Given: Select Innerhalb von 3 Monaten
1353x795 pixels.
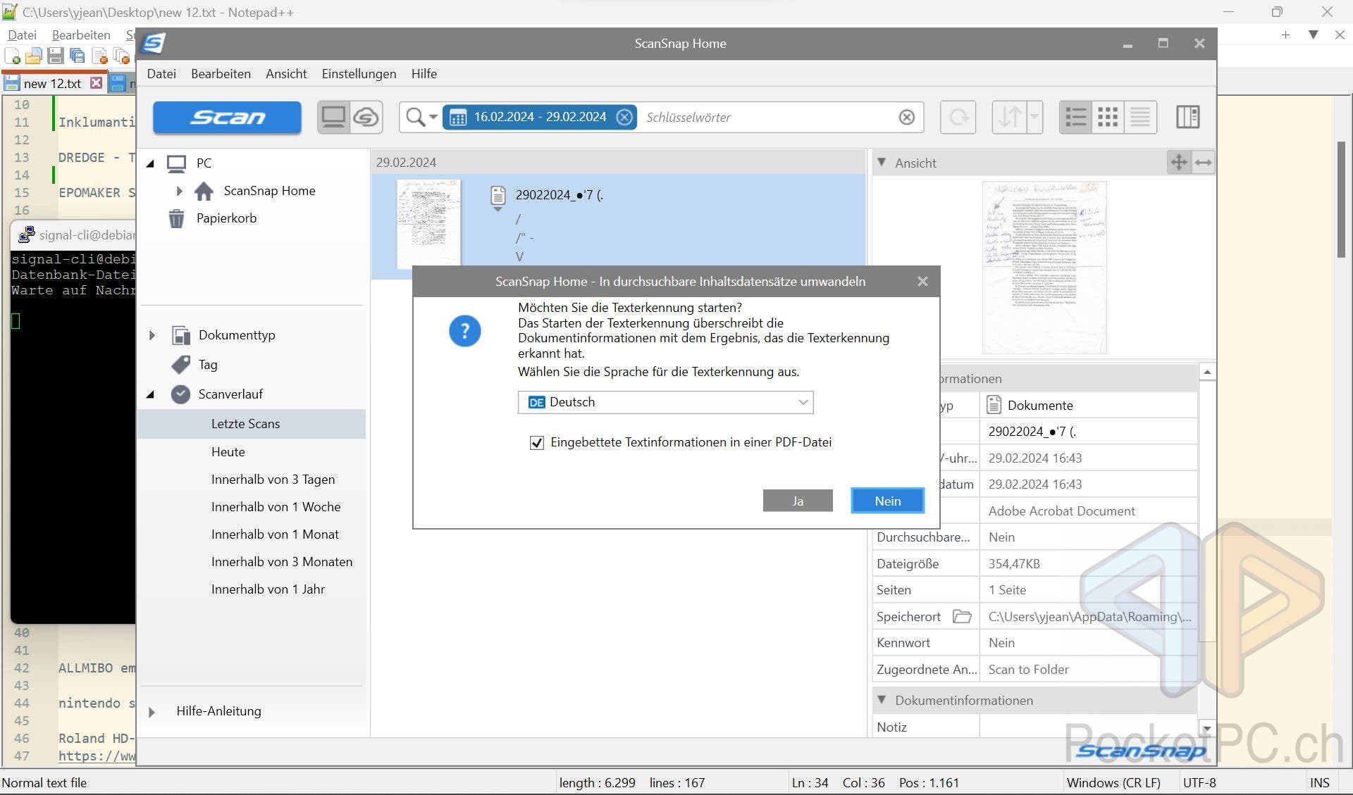Looking at the screenshot, I should (x=282, y=562).
